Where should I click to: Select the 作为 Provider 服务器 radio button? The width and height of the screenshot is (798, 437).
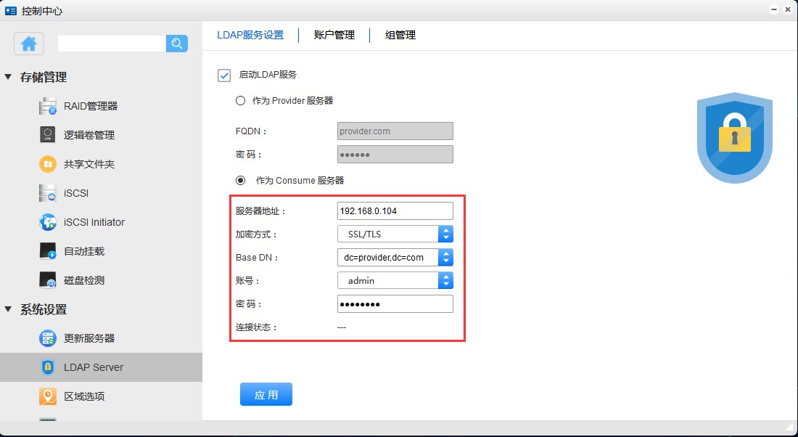click(241, 101)
